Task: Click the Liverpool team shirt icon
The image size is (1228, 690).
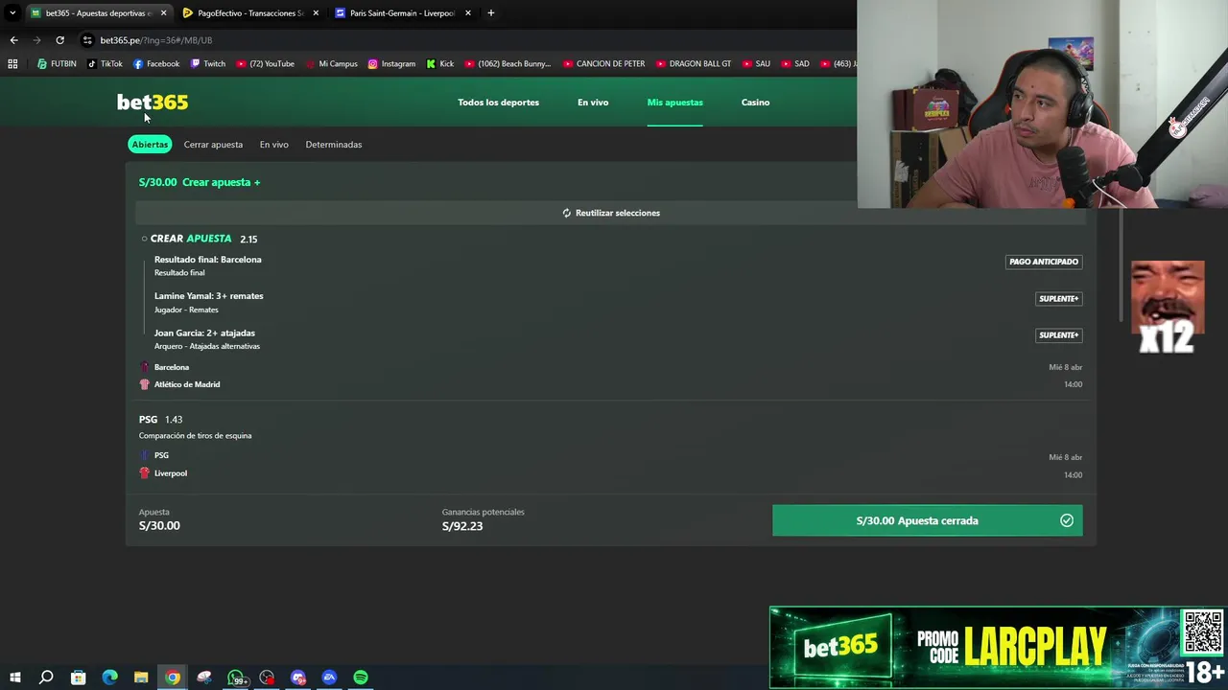Action: tap(145, 473)
